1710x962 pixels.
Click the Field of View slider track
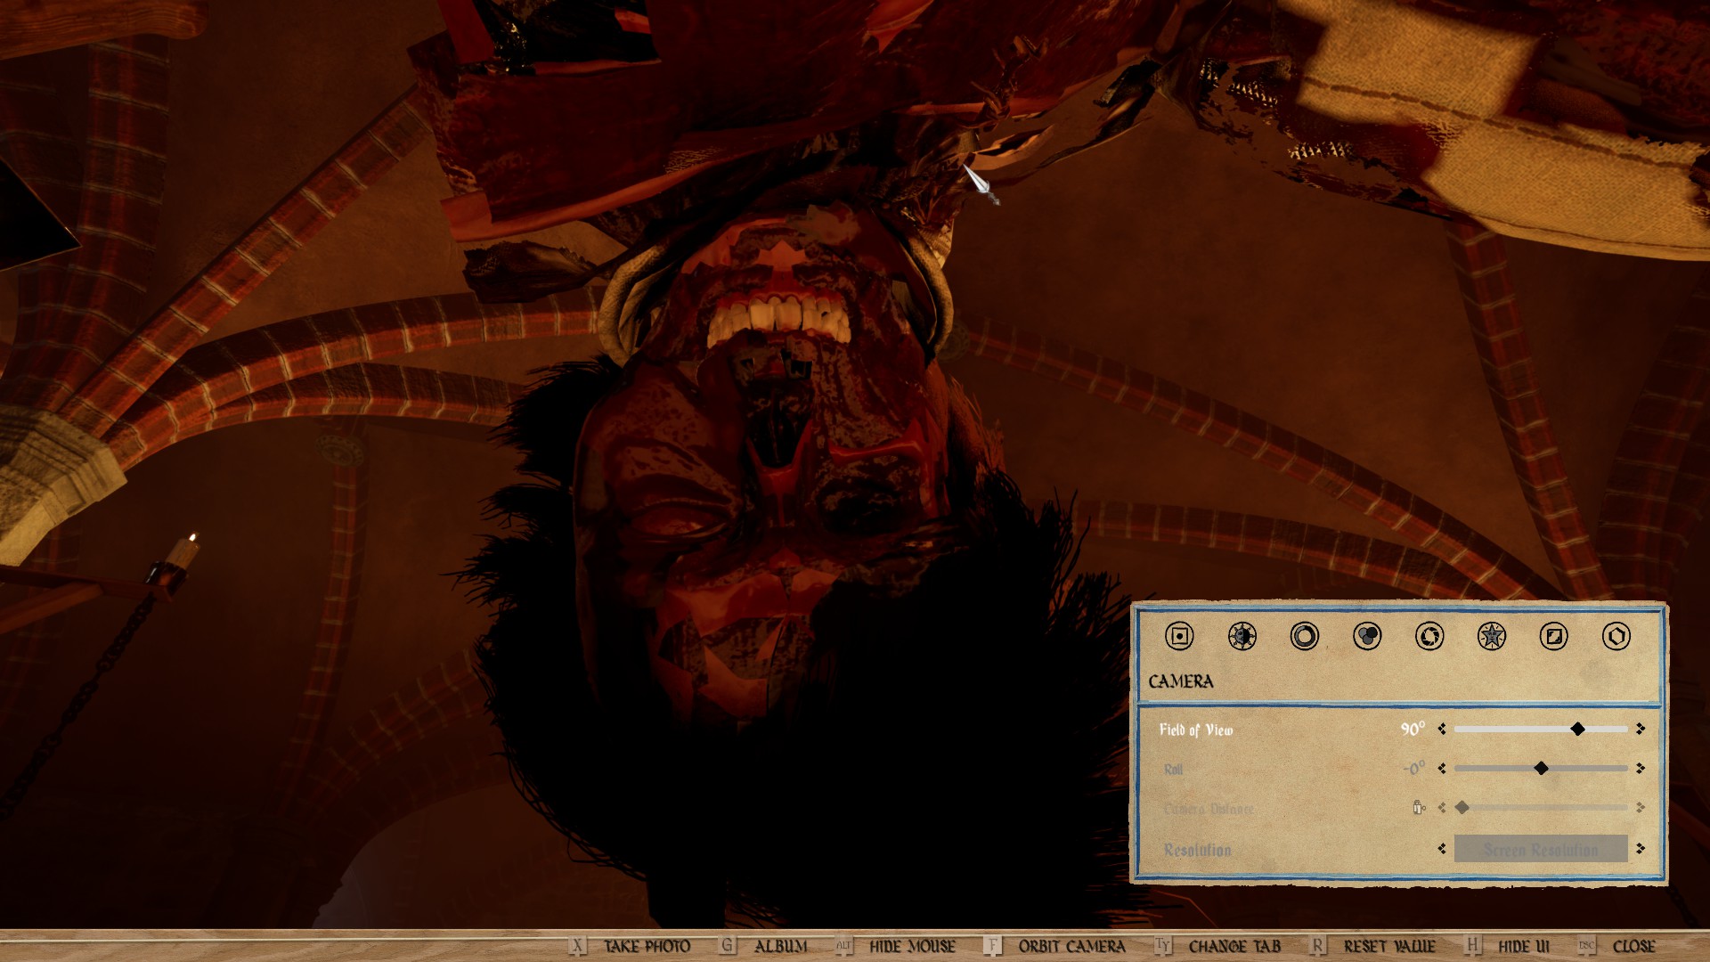[x=1514, y=729]
